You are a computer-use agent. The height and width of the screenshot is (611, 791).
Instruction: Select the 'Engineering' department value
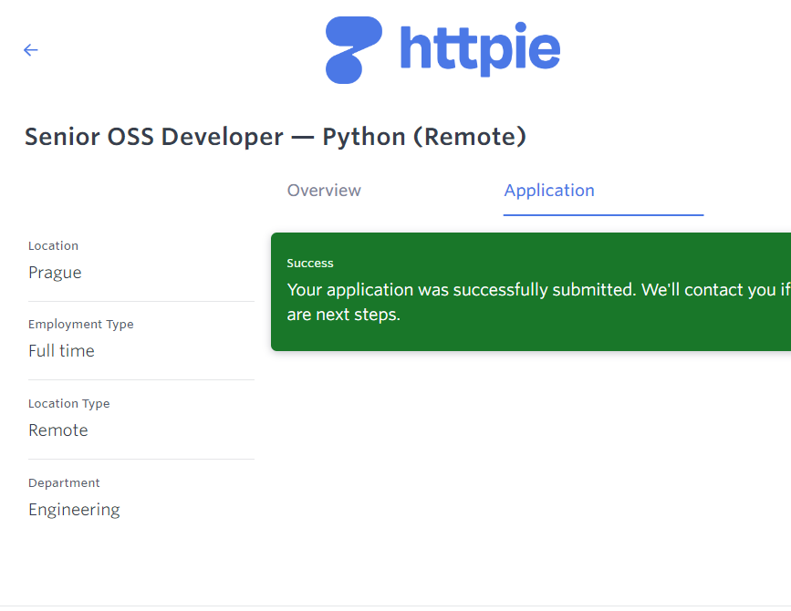pyautogui.click(x=74, y=510)
